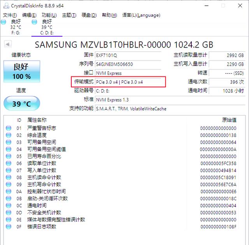Click the rotation speed value ---- (SSD)

[227, 73]
